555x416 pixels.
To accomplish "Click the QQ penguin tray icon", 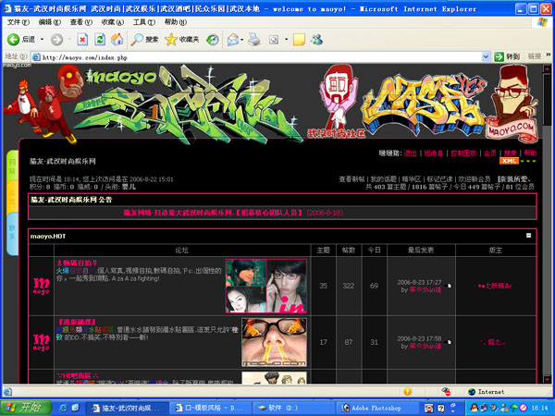I will pos(475,408).
